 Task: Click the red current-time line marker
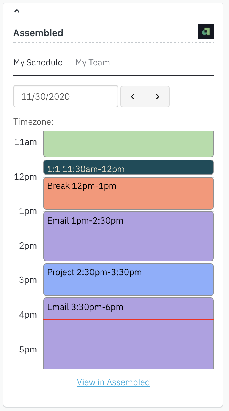click(128, 319)
